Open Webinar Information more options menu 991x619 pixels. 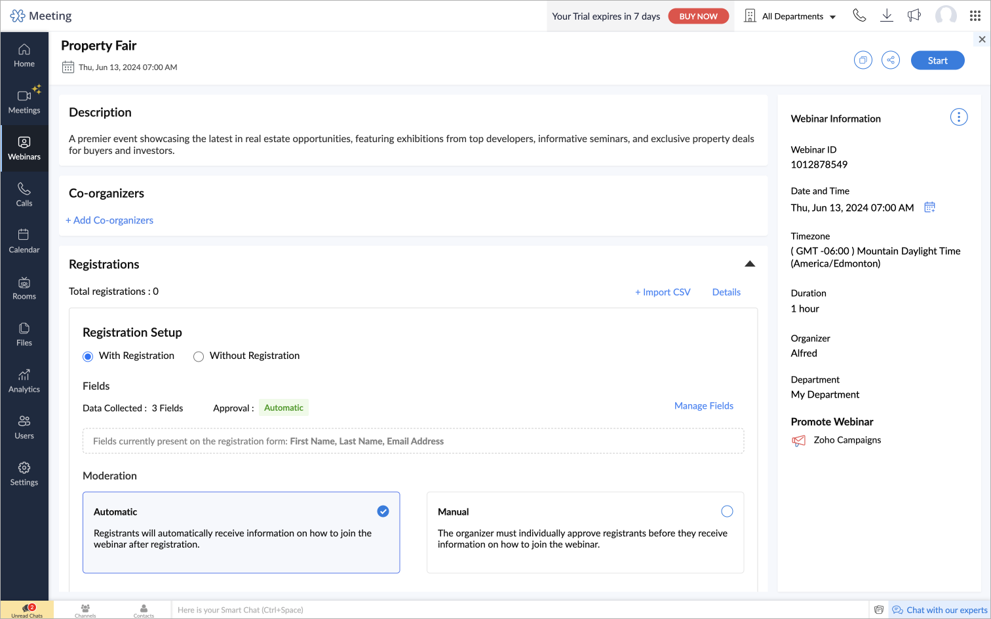point(958,118)
